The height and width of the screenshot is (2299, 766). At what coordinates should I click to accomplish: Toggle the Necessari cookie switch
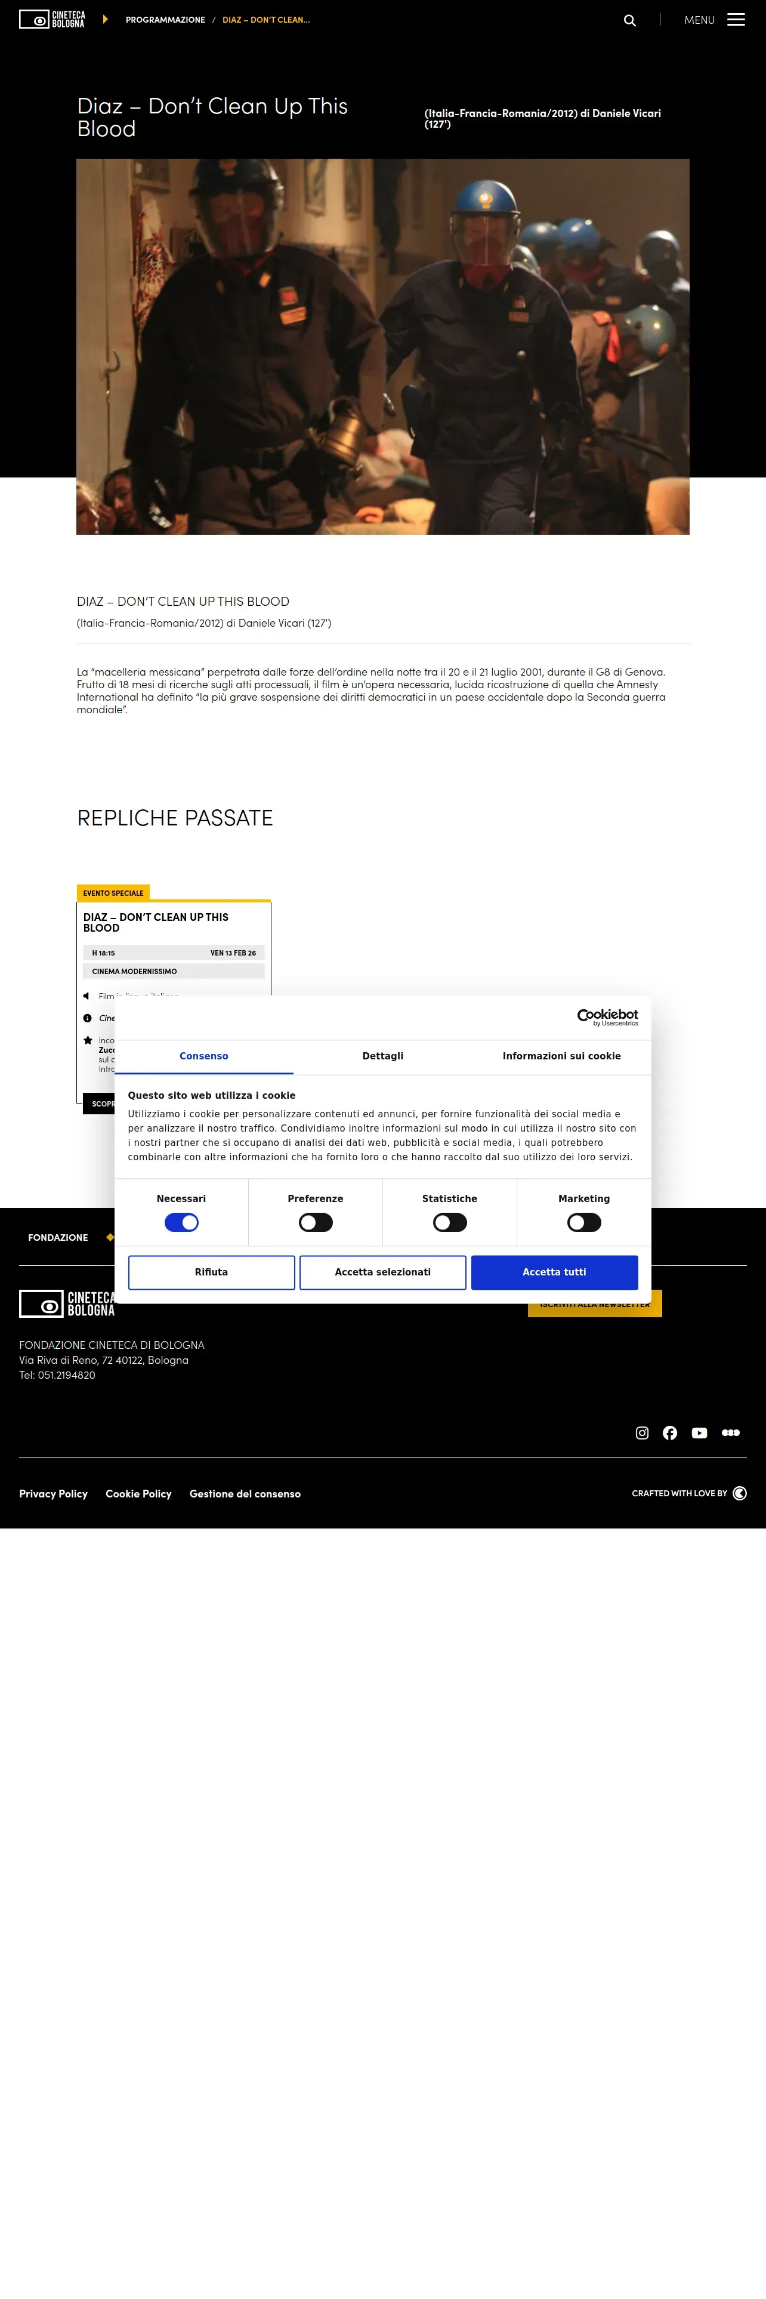pos(181,1222)
